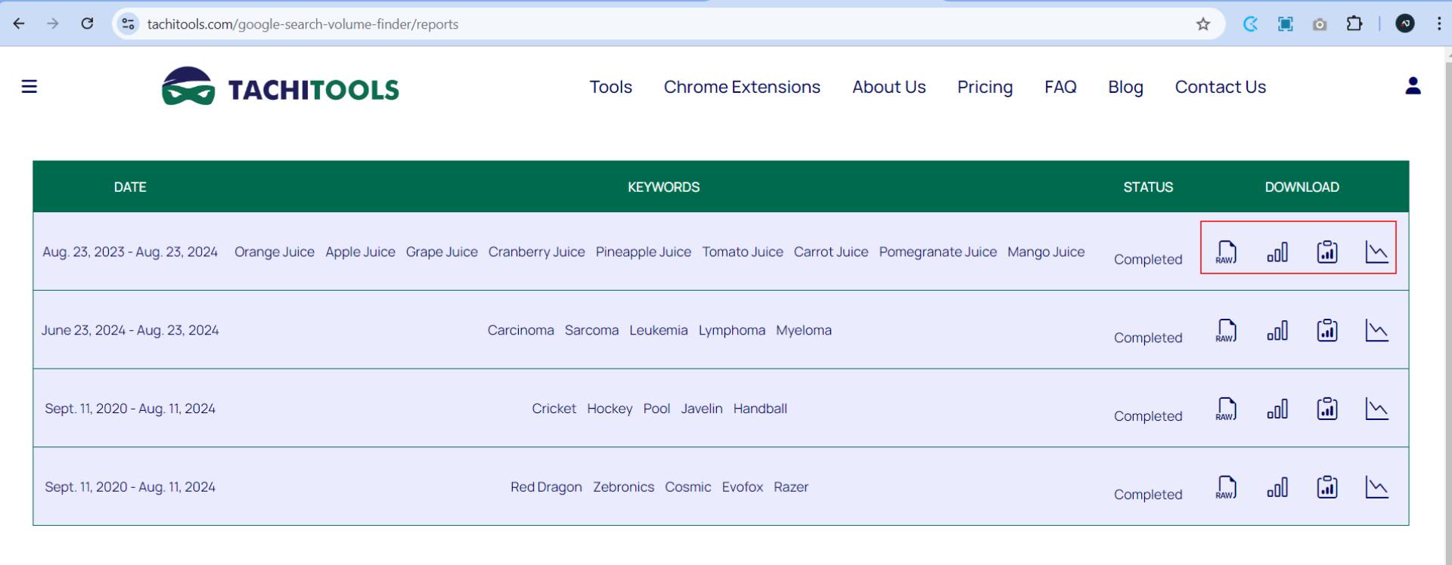Select keyword Razer
Viewport: 1452px width, 565px height.
point(791,487)
